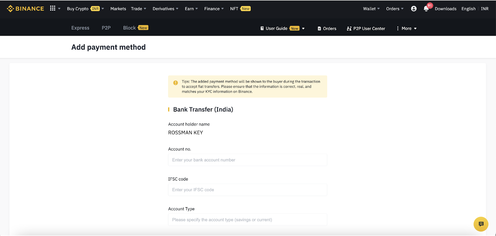Open the Derivatives menu
The image size is (496, 236).
[166, 9]
